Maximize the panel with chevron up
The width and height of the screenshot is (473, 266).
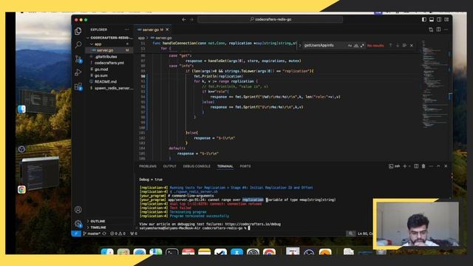tap(438, 166)
